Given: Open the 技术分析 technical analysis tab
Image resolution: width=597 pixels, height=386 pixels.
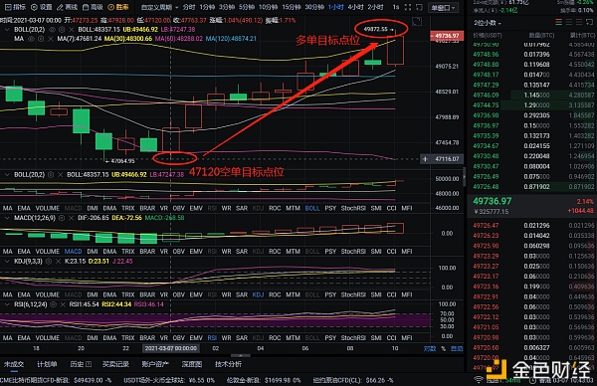Looking at the screenshot, I should coord(228,364).
